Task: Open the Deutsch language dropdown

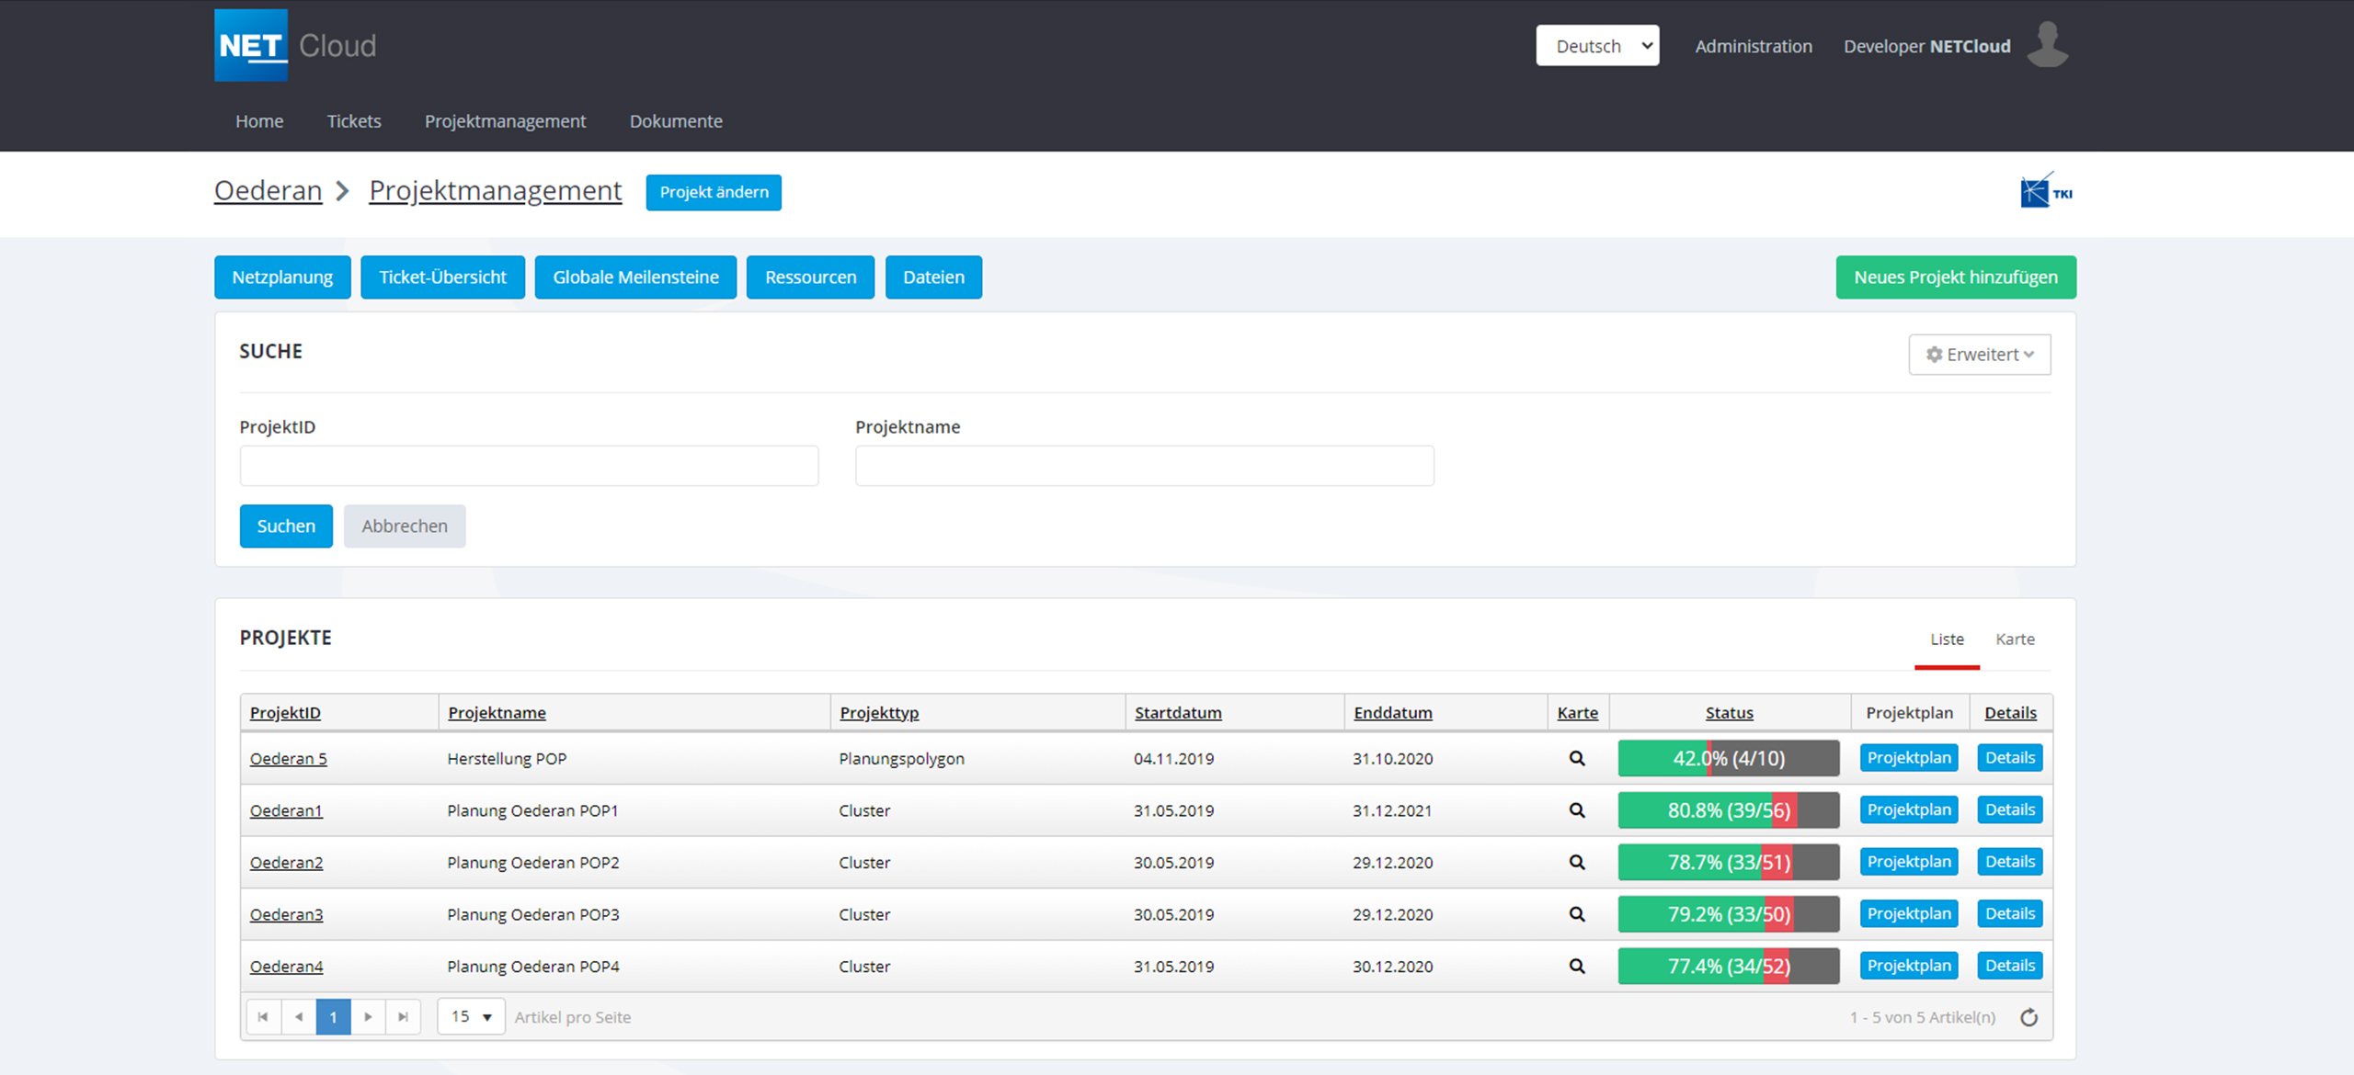Action: coord(1597,45)
